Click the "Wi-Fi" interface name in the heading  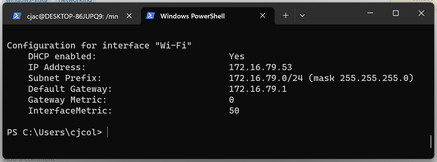(x=173, y=46)
